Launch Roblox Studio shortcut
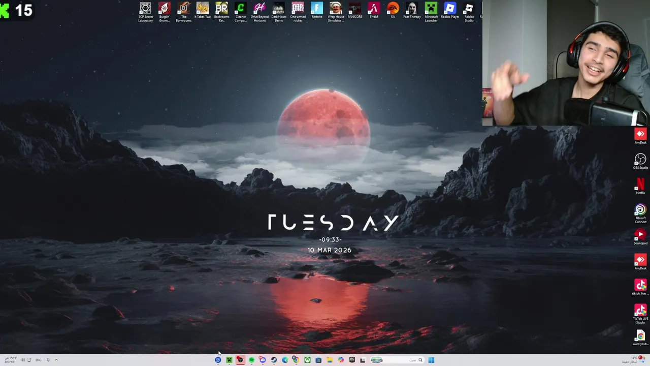This screenshot has height=366, width=650. point(469,12)
